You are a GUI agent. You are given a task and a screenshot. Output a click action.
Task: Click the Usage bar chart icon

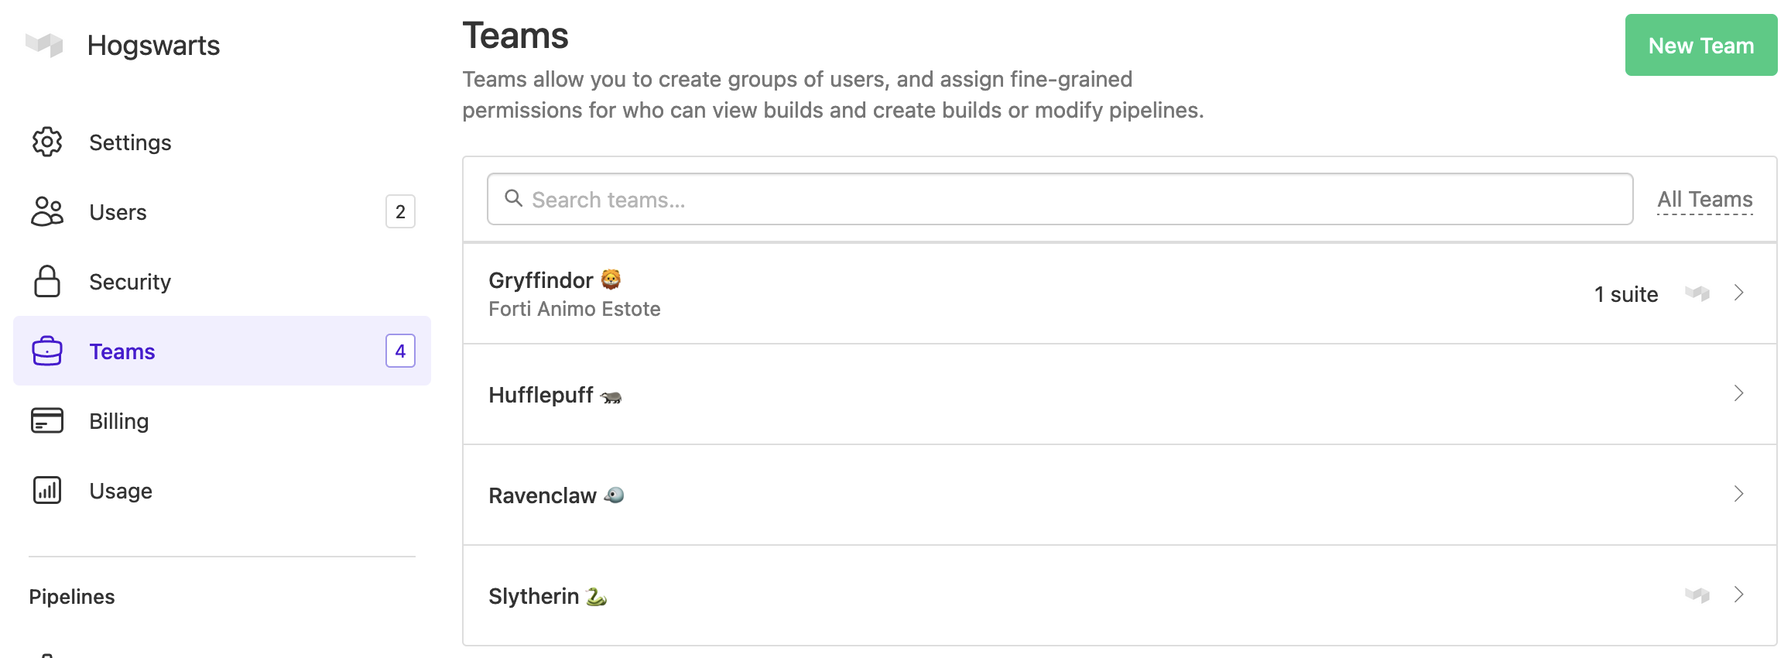pos(47,490)
